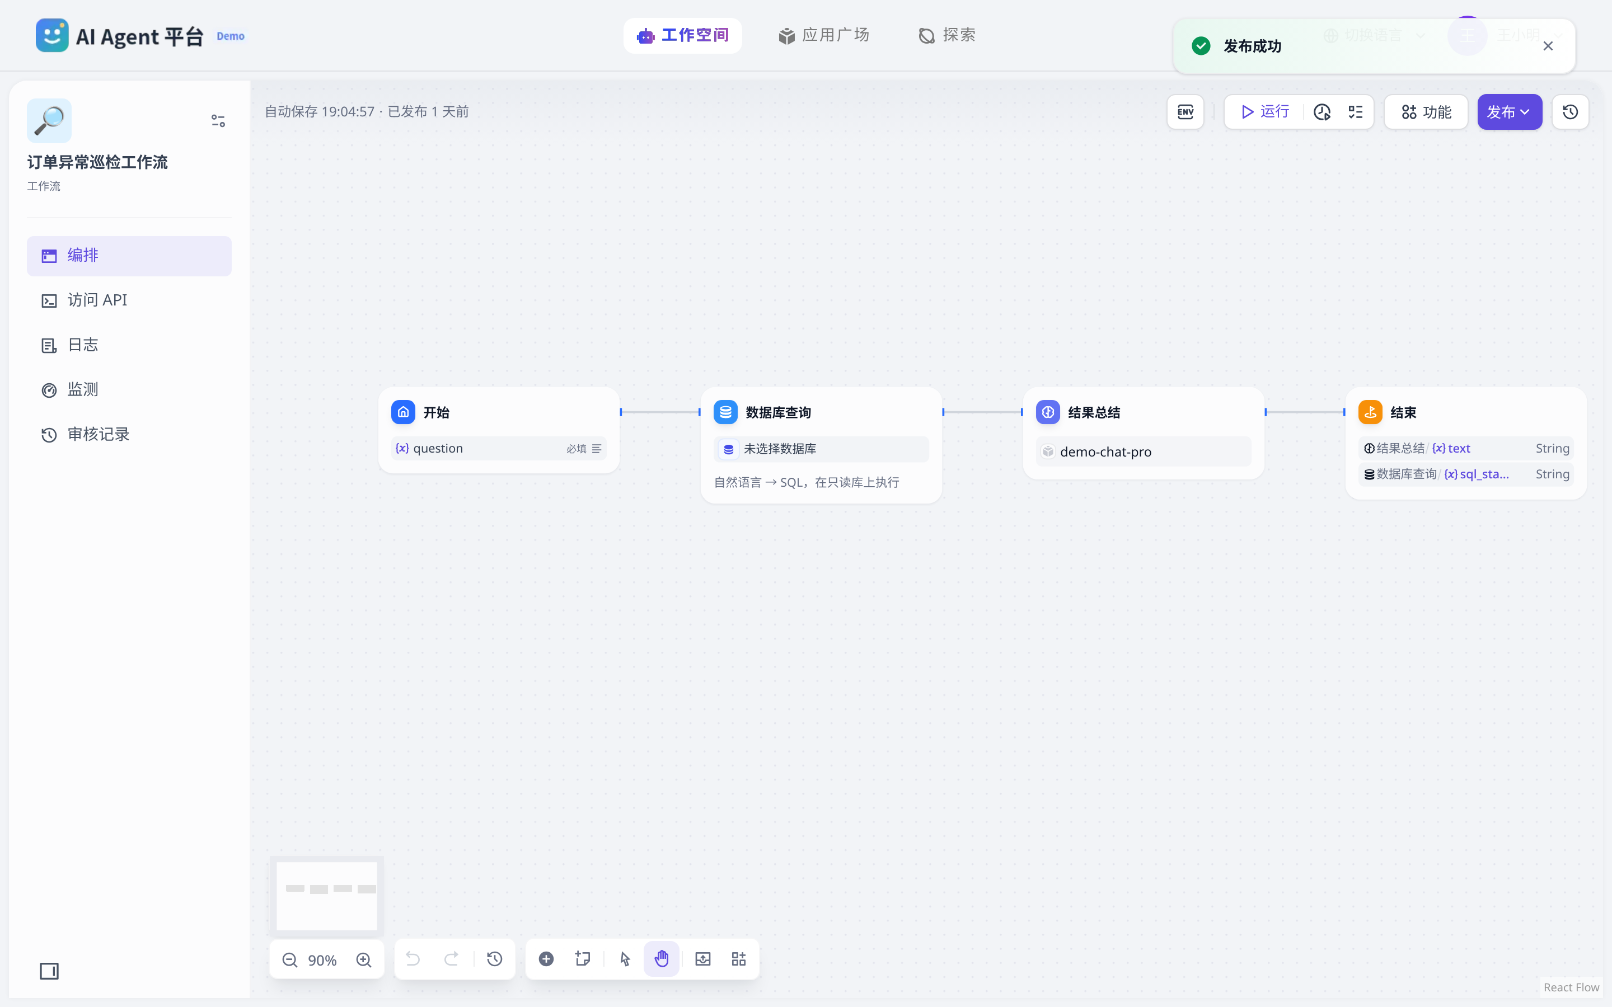Open 访问 API in sidebar
The height and width of the screenshot is (1007, 1612).
click(129, 300)
